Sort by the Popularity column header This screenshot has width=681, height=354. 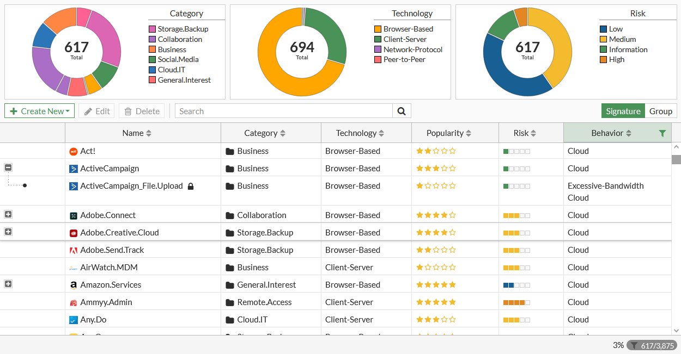click(449, 133)
